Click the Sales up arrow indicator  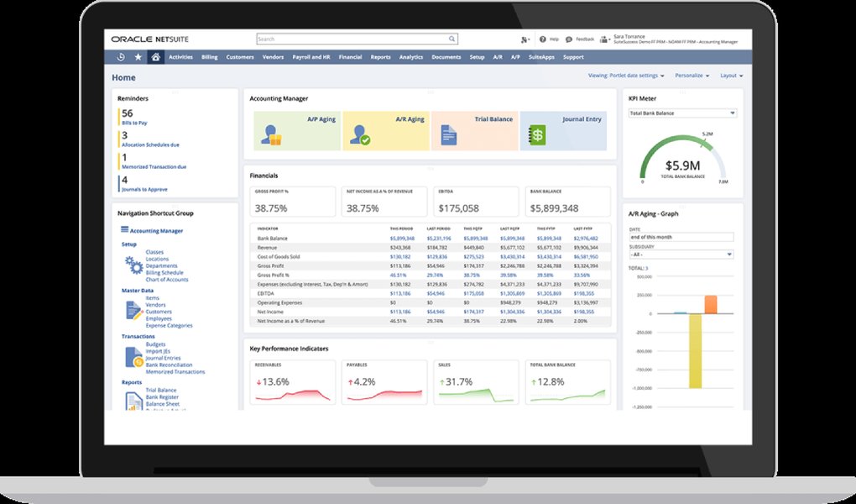click(x=442, y=382)
